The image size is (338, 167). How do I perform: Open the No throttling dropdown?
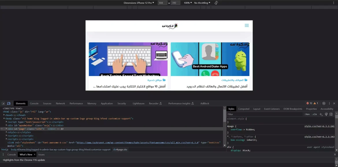pyautogui.click(x=202, y=3)
